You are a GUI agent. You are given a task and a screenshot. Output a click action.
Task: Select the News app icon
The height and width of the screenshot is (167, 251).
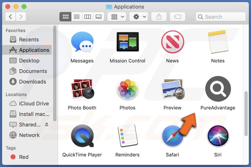173,42
